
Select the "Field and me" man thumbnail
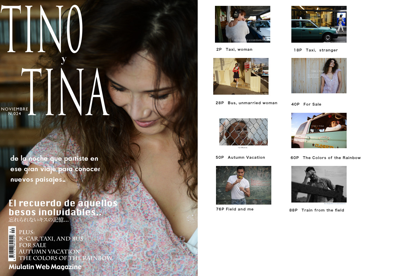click(243, 185)
